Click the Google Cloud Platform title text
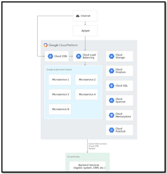The image size is (167, 174). [x=63, y=45]
